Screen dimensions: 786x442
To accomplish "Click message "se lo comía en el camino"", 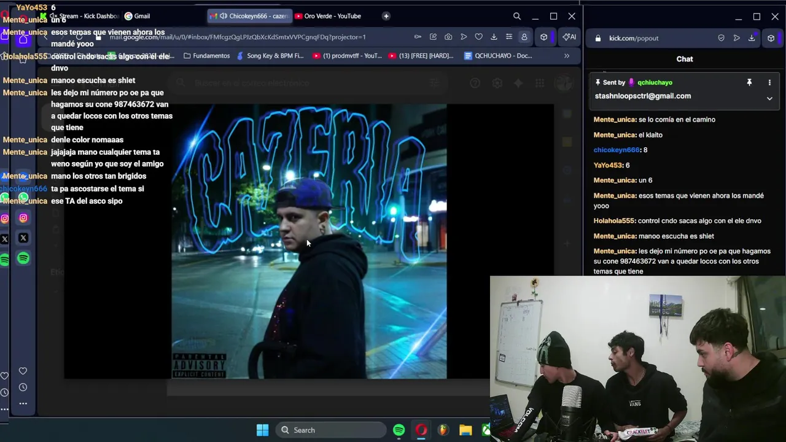I will [x=677, y=120].
